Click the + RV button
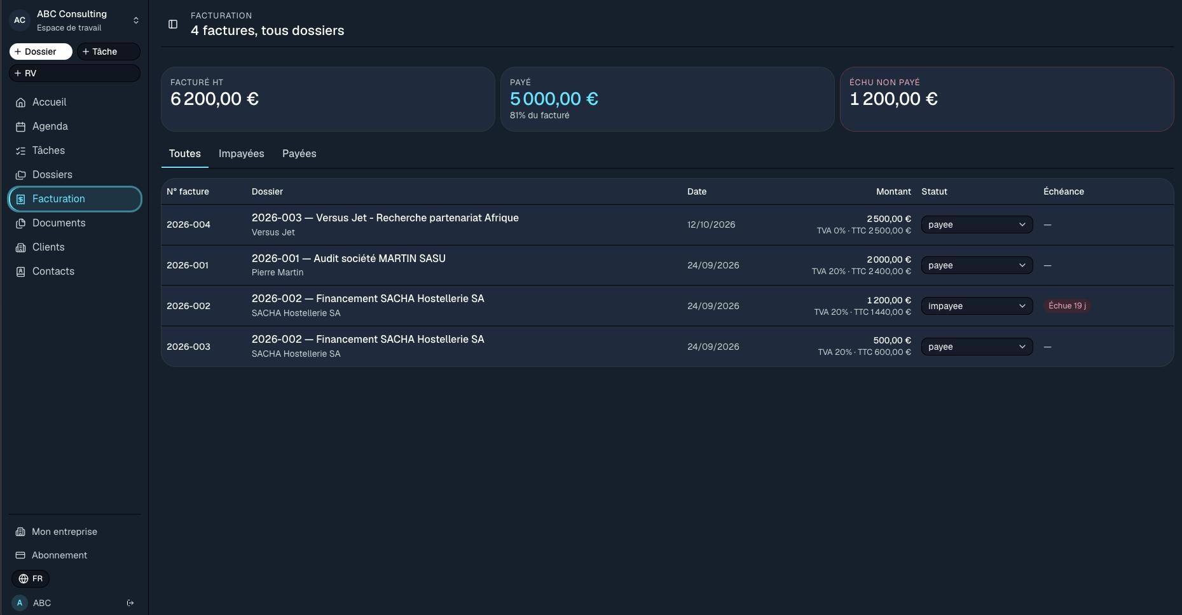The height and width of the screenshot is (615, 1182). [74, 73]
